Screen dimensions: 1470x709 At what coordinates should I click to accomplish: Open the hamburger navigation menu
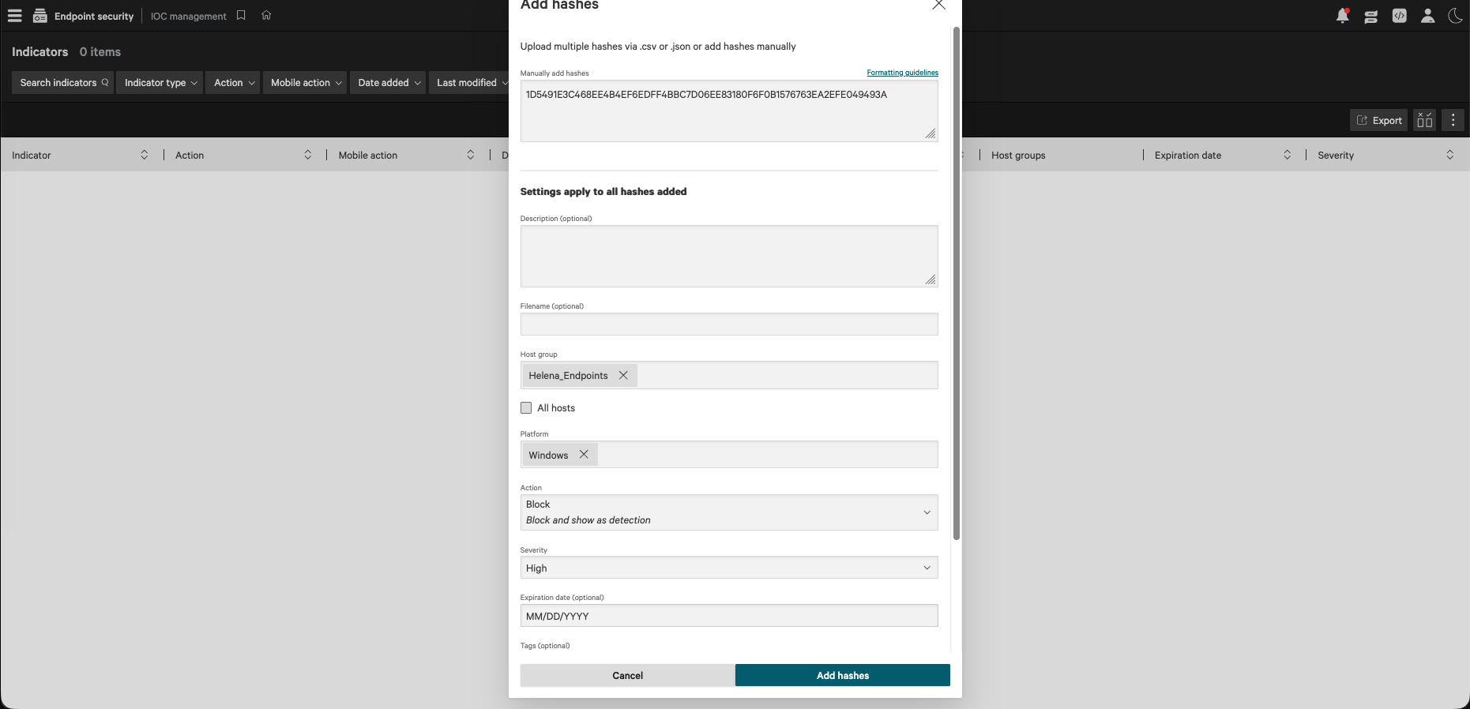pos(14,16)
